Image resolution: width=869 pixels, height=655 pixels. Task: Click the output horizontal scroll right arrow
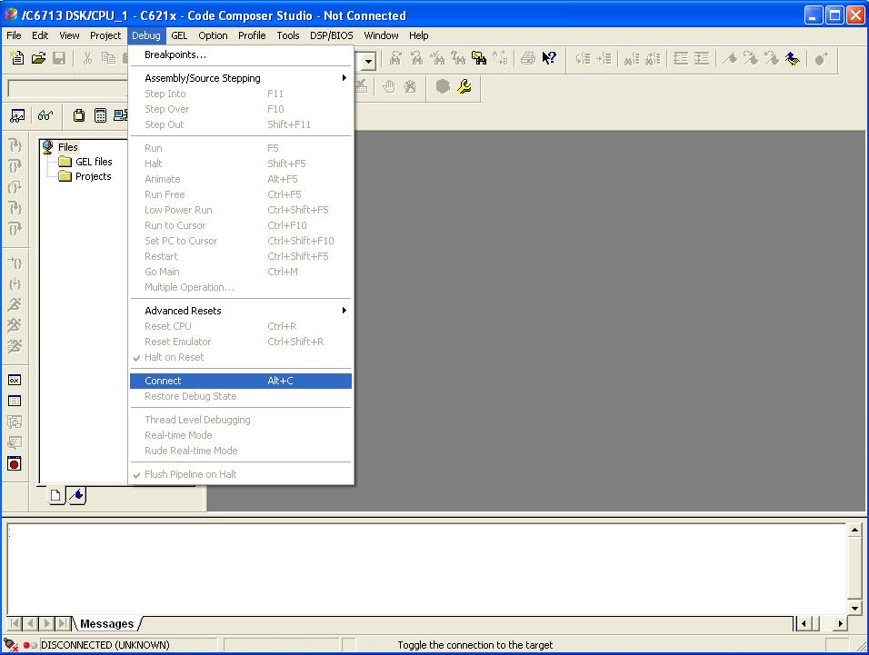pyautogui.click(x=841, y=623)
